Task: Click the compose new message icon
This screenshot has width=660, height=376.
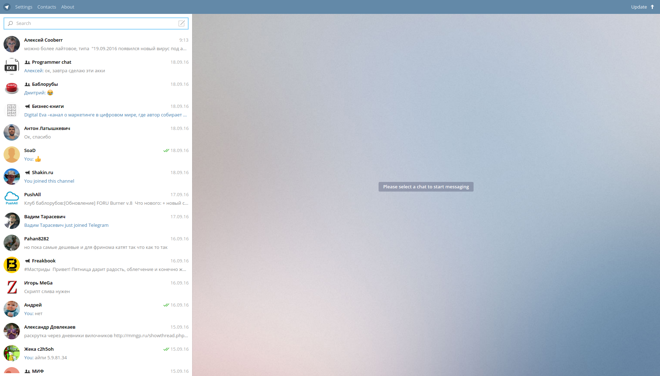Action: (181, 23)
